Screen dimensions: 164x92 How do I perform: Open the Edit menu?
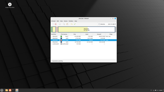(x=58, y=21)
